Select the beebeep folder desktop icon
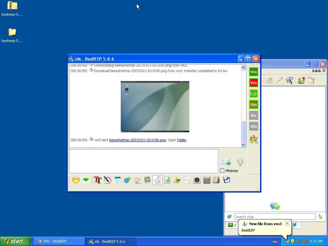328x246 pixels. 12,35
